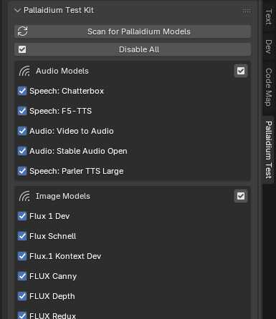Screen dimensions: 276x319
Task: Open the Code Map sidebar tab
Action: (268, 87)
